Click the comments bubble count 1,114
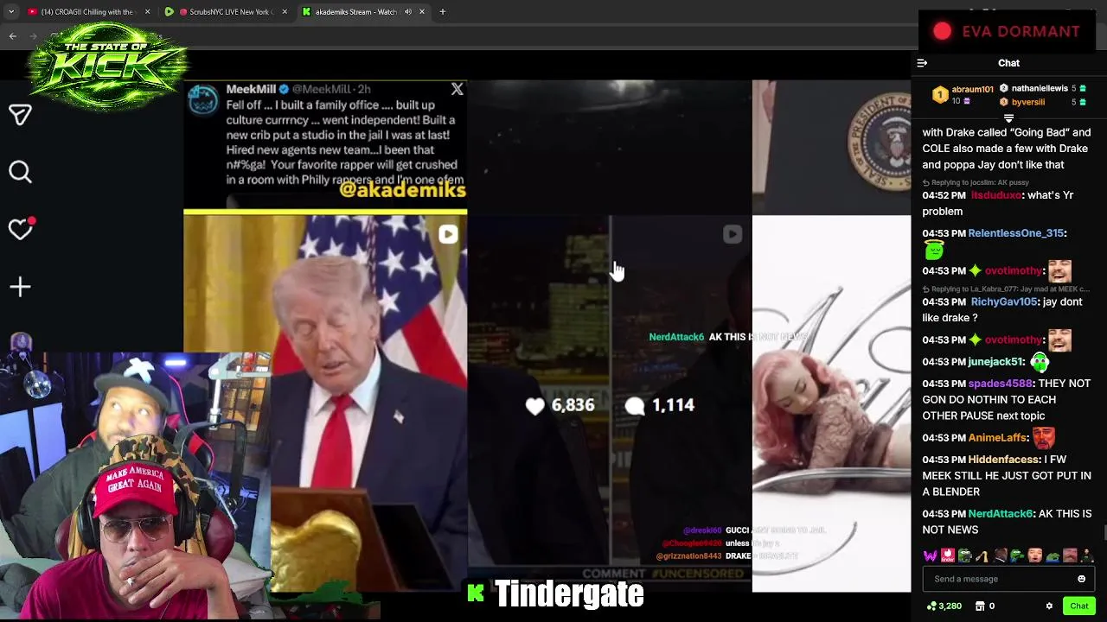Screen dimensions: 1107x622 point(660,405)
